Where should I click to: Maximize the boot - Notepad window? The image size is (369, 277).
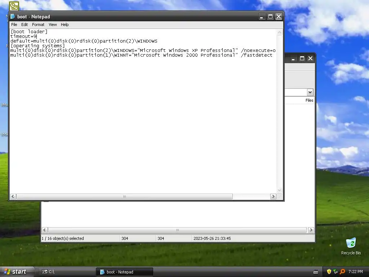point(270,17)
